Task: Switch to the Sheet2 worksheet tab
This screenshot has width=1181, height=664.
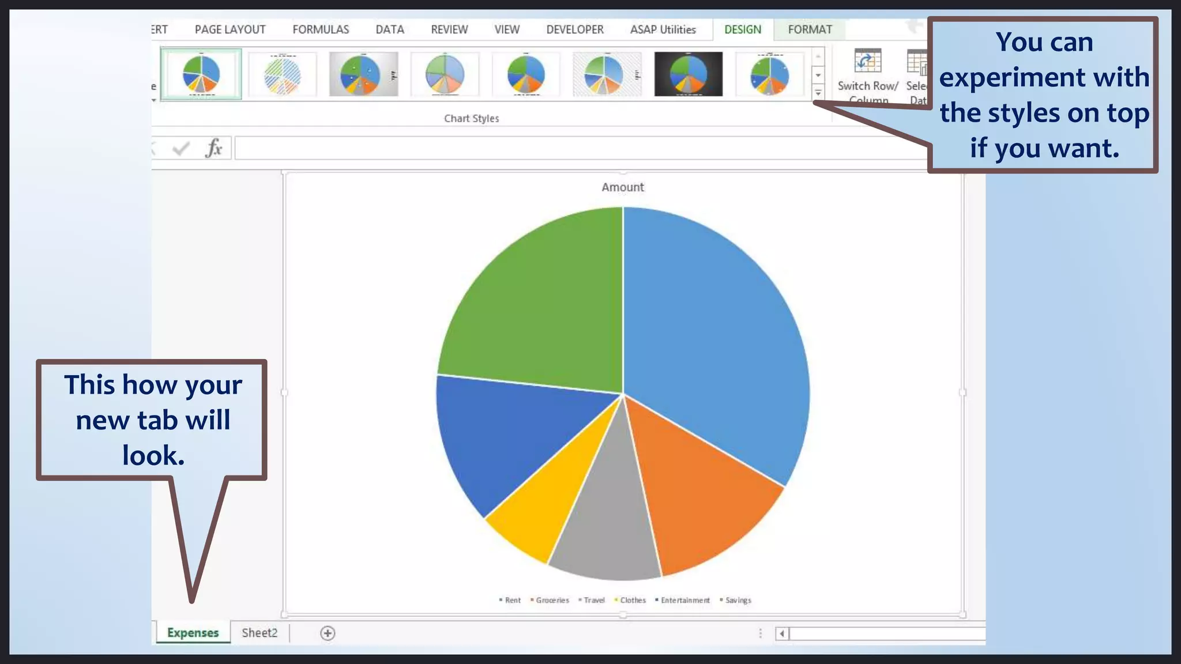Action: (259, 633)
